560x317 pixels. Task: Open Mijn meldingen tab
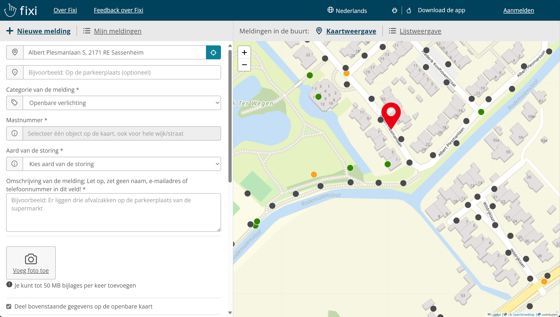coord(118,31)
